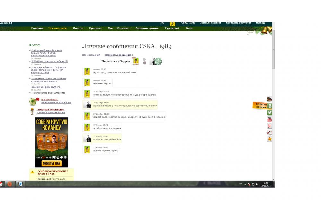This screenshot has width=321, height=224.
Task: Open the YouTube sidebar icon
Action: [x=270, y=119]
